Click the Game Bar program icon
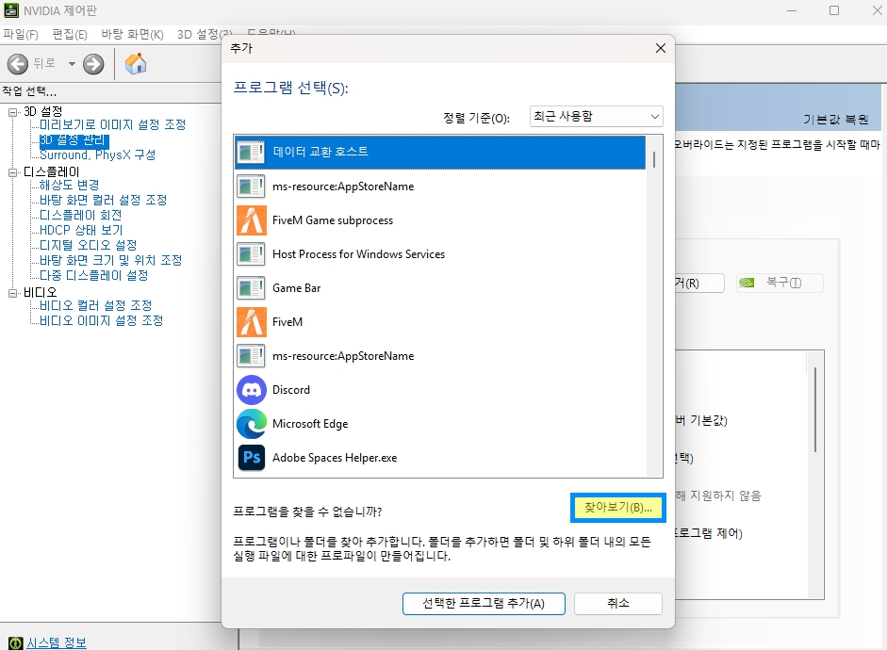The image size is (887, 650). [252, 288]
